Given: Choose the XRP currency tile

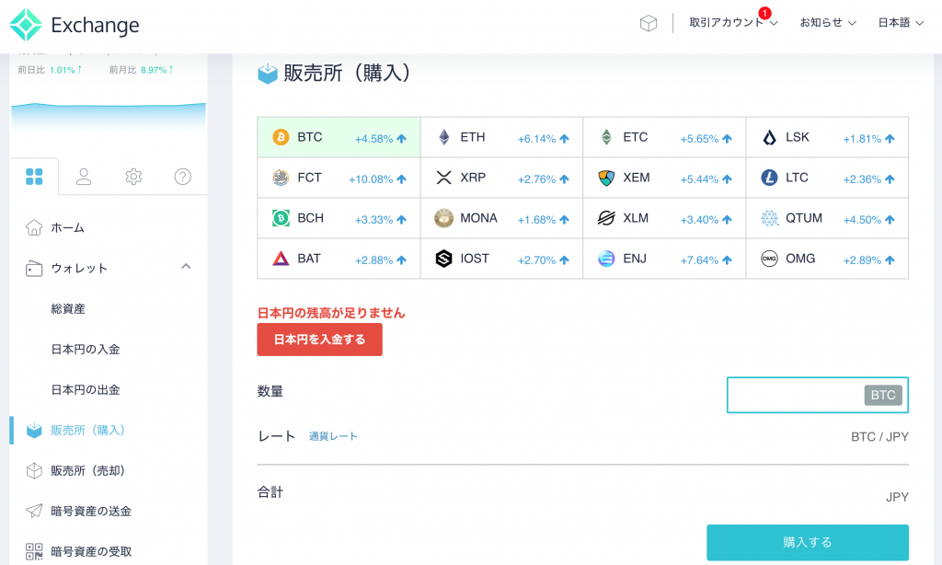Looking at the screenshot, I should (x=501, y=178).
